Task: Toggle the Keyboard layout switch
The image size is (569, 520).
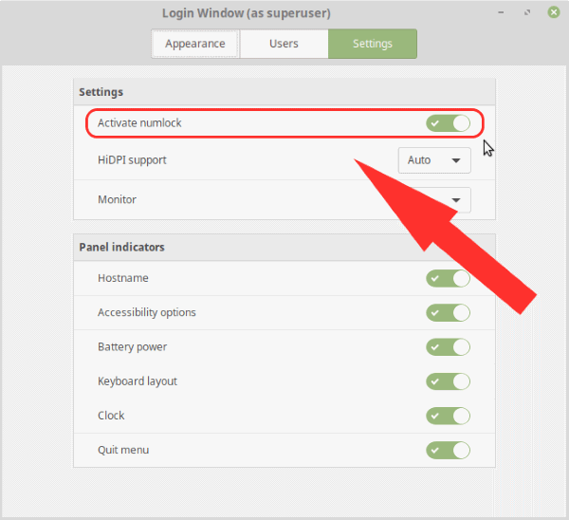Action: click(449, 381)
